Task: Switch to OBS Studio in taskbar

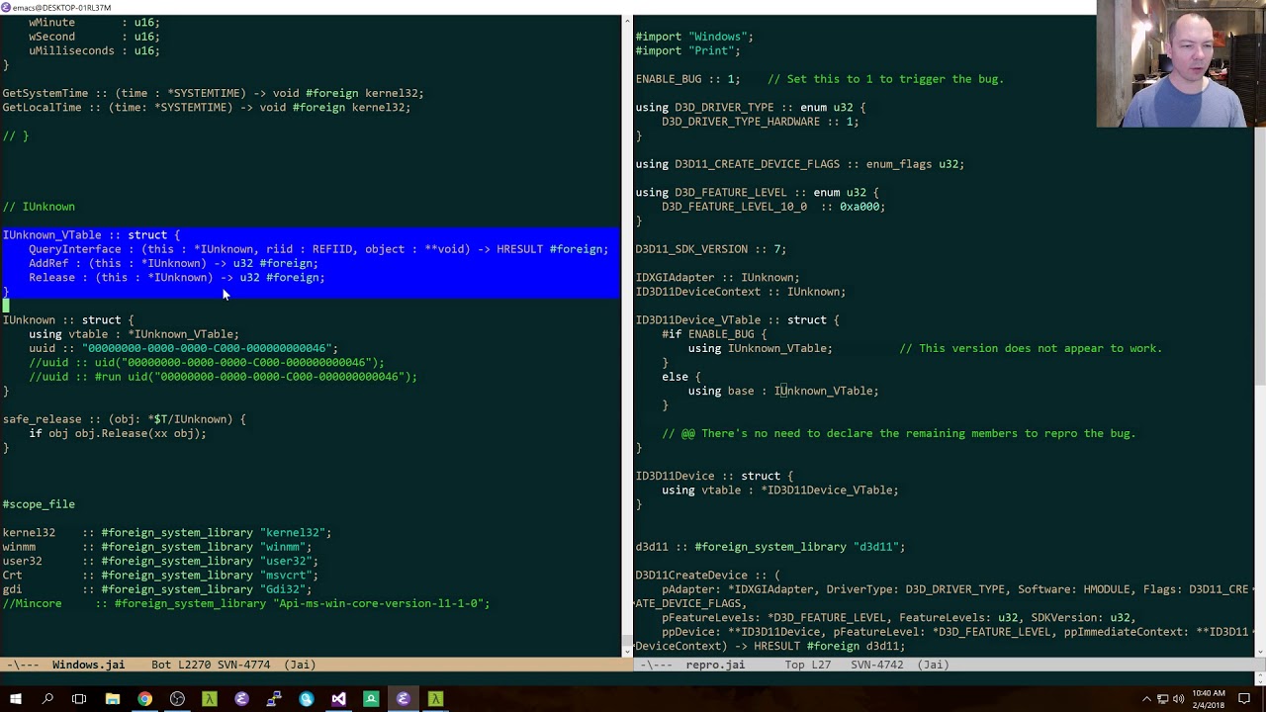Action: point(177,699)
